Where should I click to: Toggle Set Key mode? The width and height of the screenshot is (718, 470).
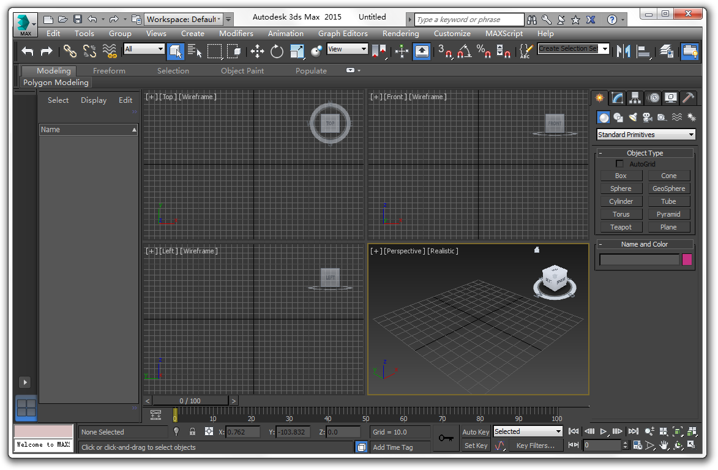pos(476,446)
